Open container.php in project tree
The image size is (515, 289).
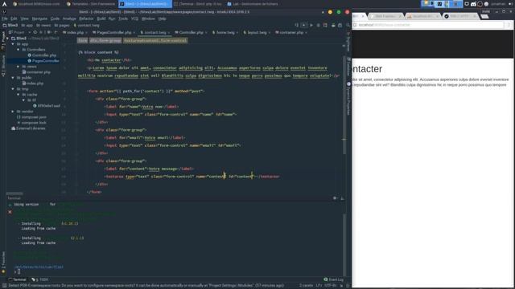click(x=36, y=72)
